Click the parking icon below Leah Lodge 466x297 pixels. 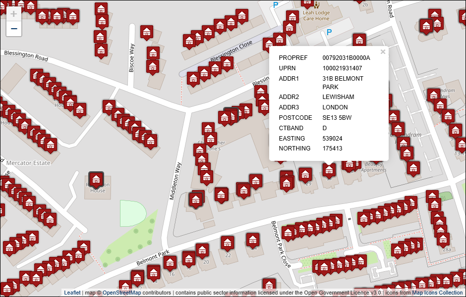point(328,33)
